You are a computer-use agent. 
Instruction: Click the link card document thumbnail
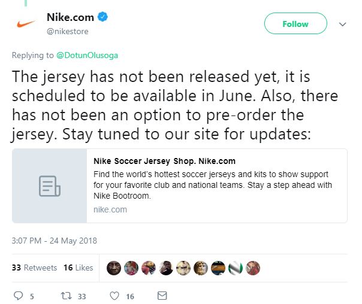(49, 186)
